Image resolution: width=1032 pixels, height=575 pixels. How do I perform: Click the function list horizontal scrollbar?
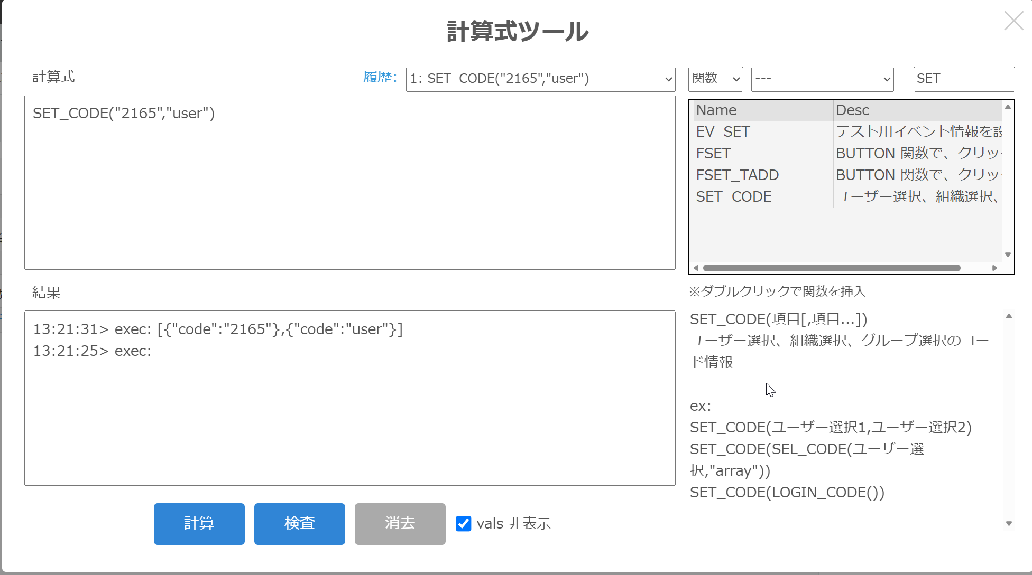831,268
